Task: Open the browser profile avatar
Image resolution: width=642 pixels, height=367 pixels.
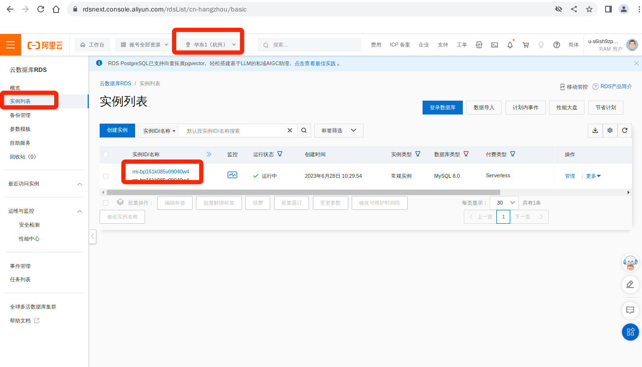Action: coord(624,9)
